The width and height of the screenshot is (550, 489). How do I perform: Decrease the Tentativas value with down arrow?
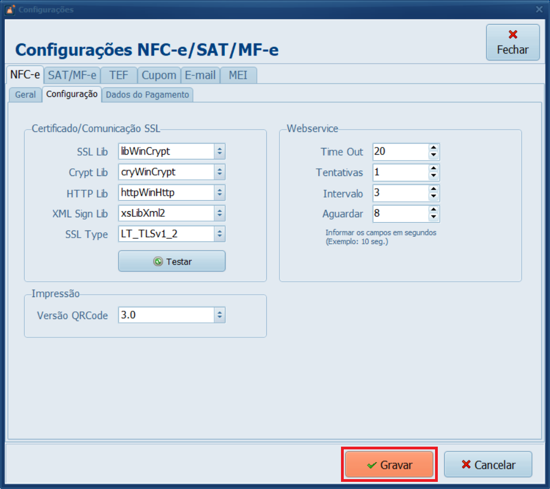tap(433, 176)
